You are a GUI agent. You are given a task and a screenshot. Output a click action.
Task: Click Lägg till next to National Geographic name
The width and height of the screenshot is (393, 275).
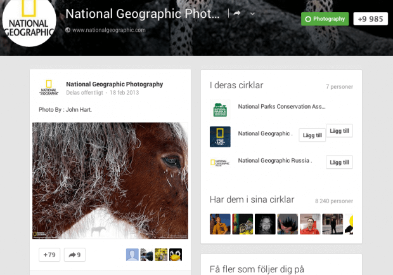pos(312,135)
